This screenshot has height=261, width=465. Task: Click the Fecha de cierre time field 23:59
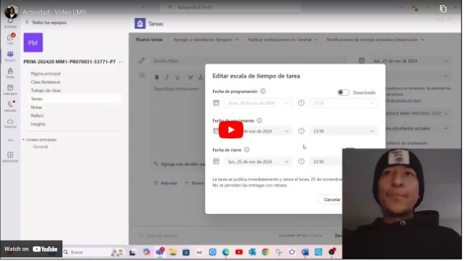point(326,162)
